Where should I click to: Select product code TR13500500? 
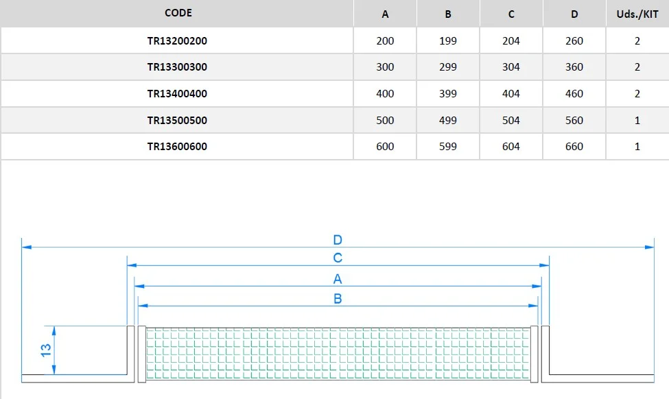(177, 121)
